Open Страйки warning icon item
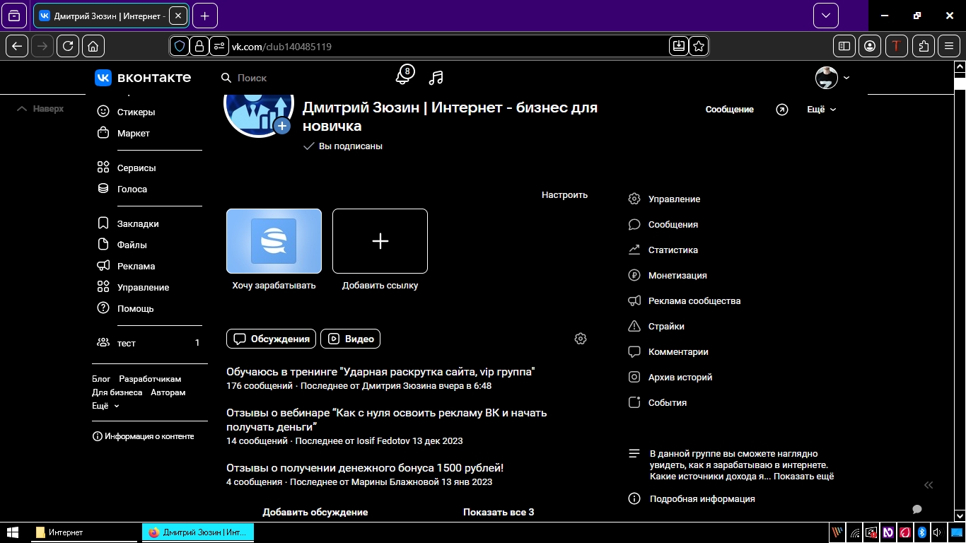966x543 pixels. point(665,326)
